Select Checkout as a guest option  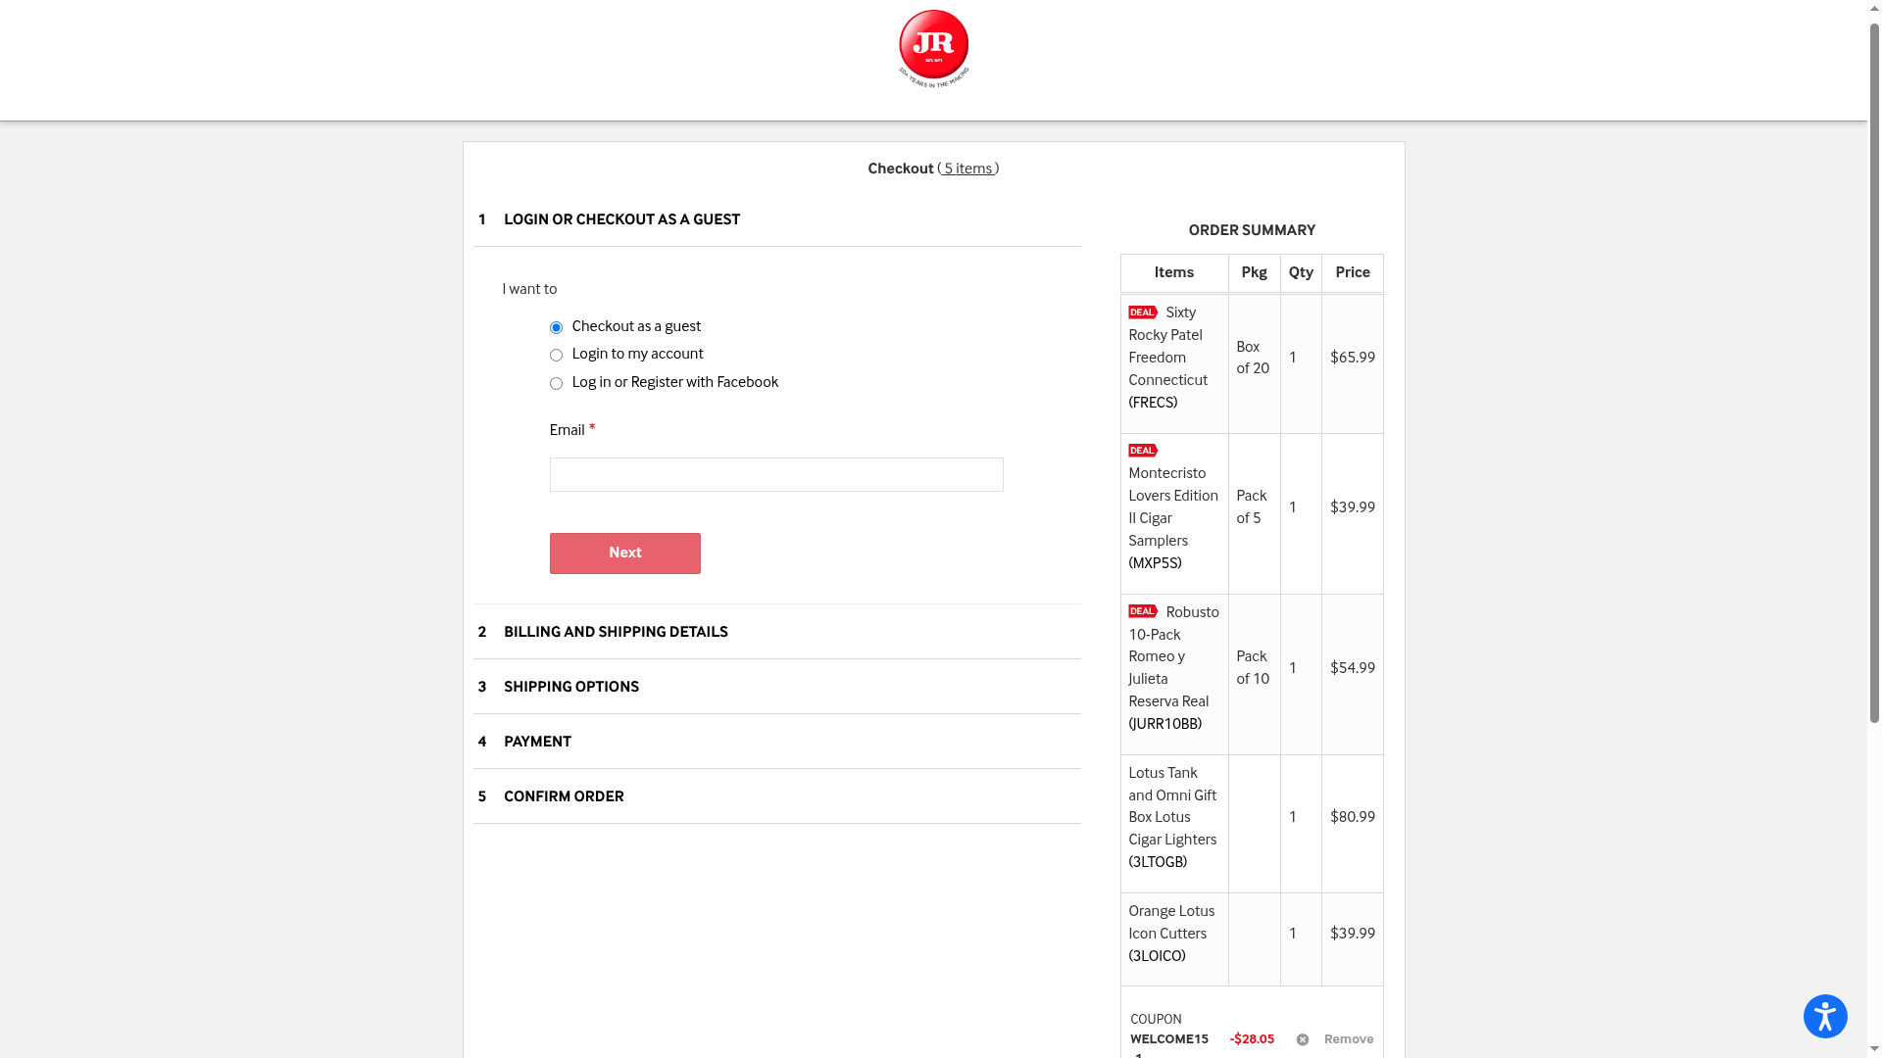pos(556,328)
